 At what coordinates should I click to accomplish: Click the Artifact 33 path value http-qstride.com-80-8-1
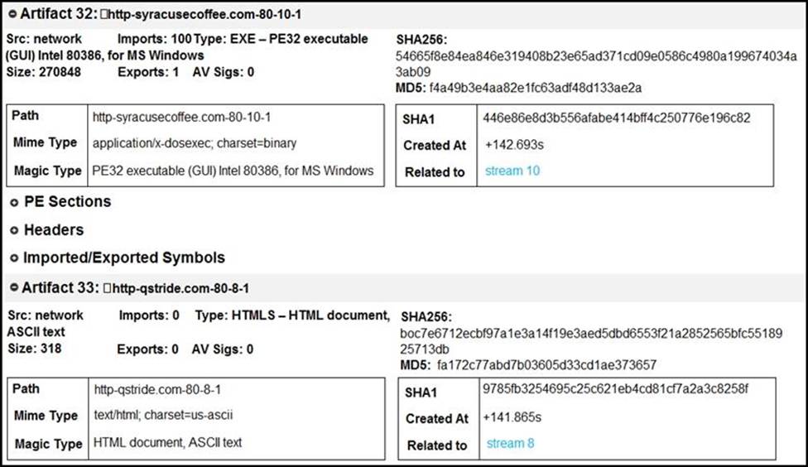[x=157, y=390]
